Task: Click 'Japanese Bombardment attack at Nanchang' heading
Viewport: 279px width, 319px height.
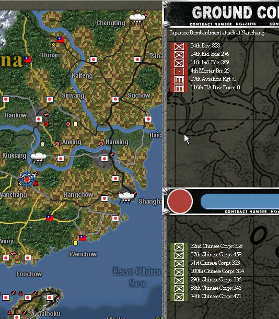Action: click(217, 33)
